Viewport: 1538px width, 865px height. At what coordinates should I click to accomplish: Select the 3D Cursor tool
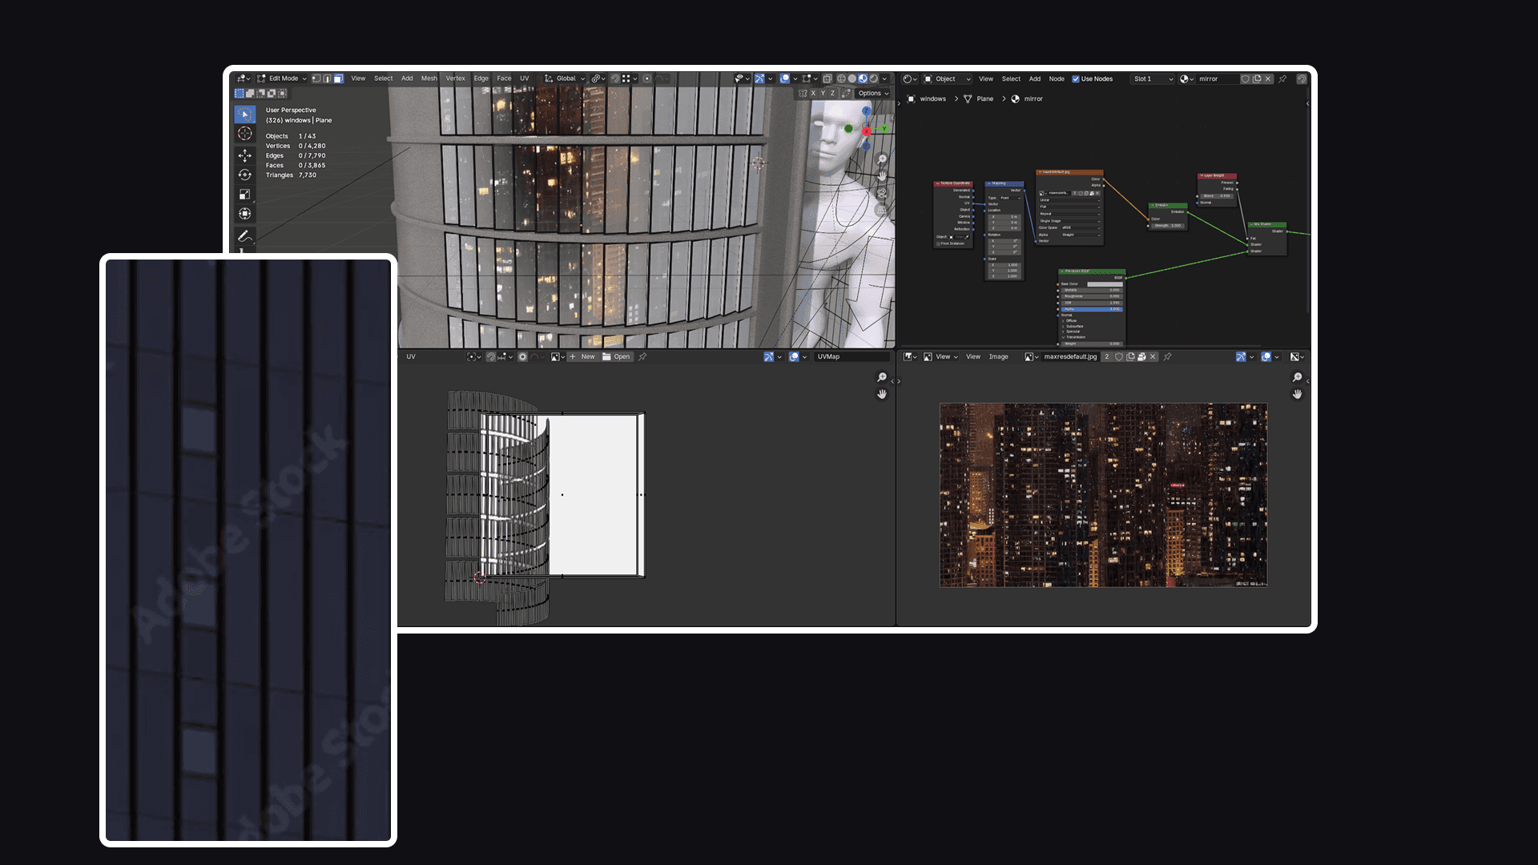coord(245,135)
